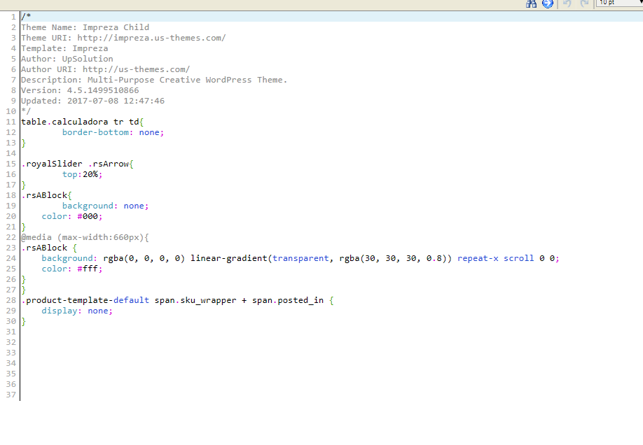Click the Author URI us-themes.com line
The width and height of the screenshot is (643, 445).
105,70
